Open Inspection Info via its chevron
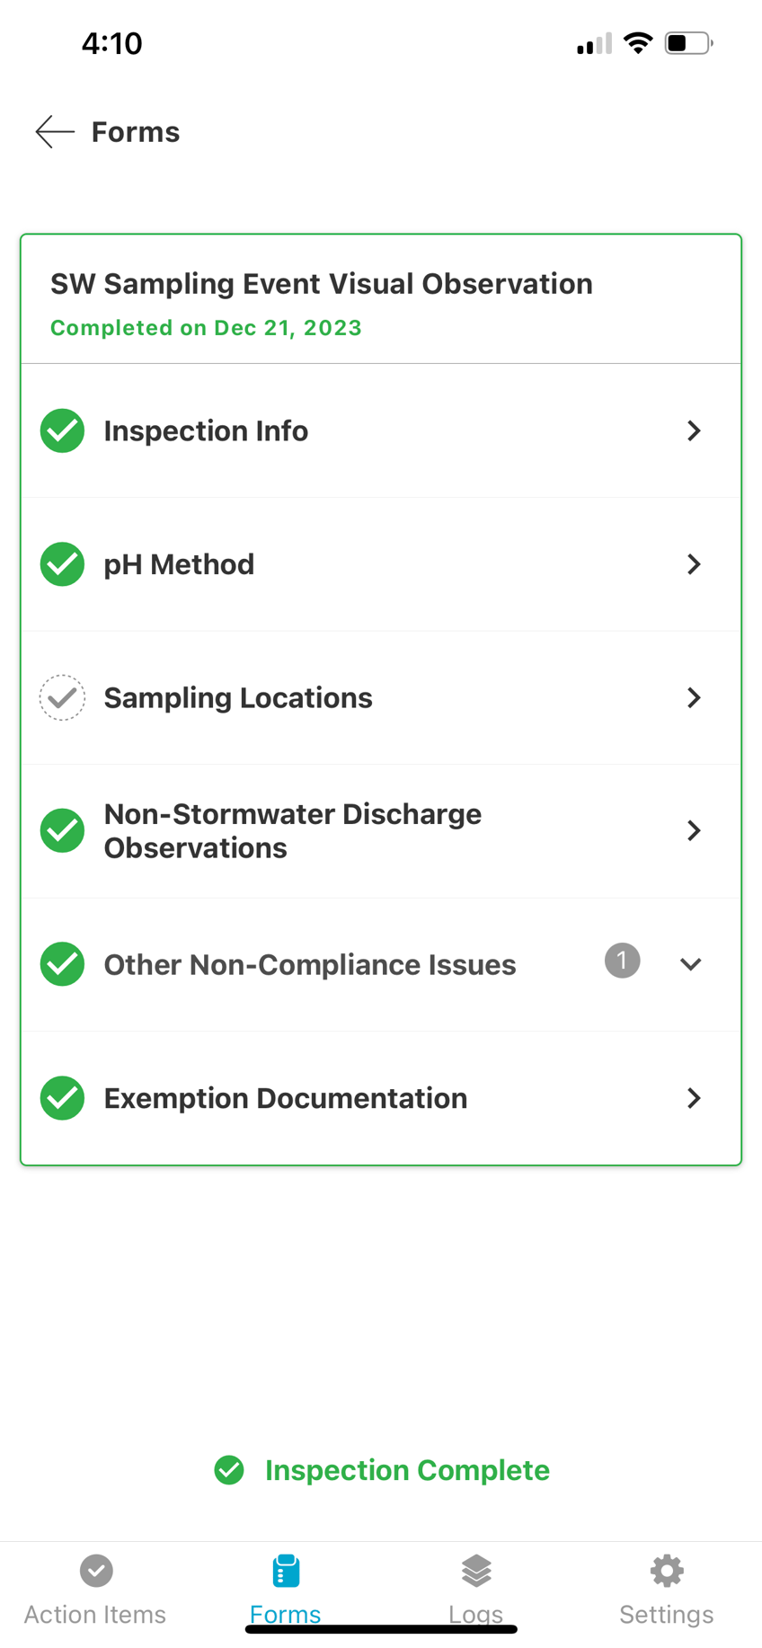 [693, 430]
